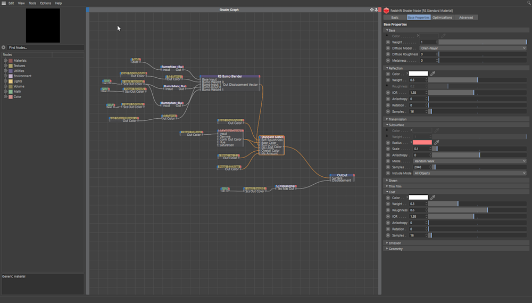Toggle the Metalness keyframe circle
The image size is (532, 303).
387,61
